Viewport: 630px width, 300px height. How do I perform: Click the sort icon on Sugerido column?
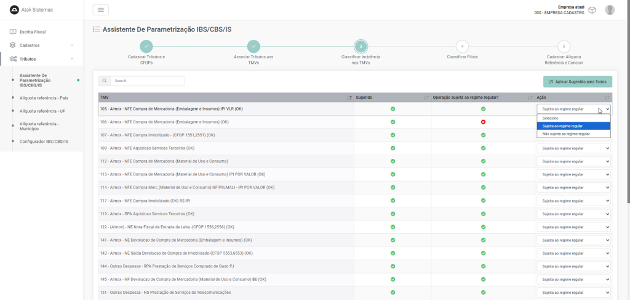pyautogui.click(x=426, y=98)
